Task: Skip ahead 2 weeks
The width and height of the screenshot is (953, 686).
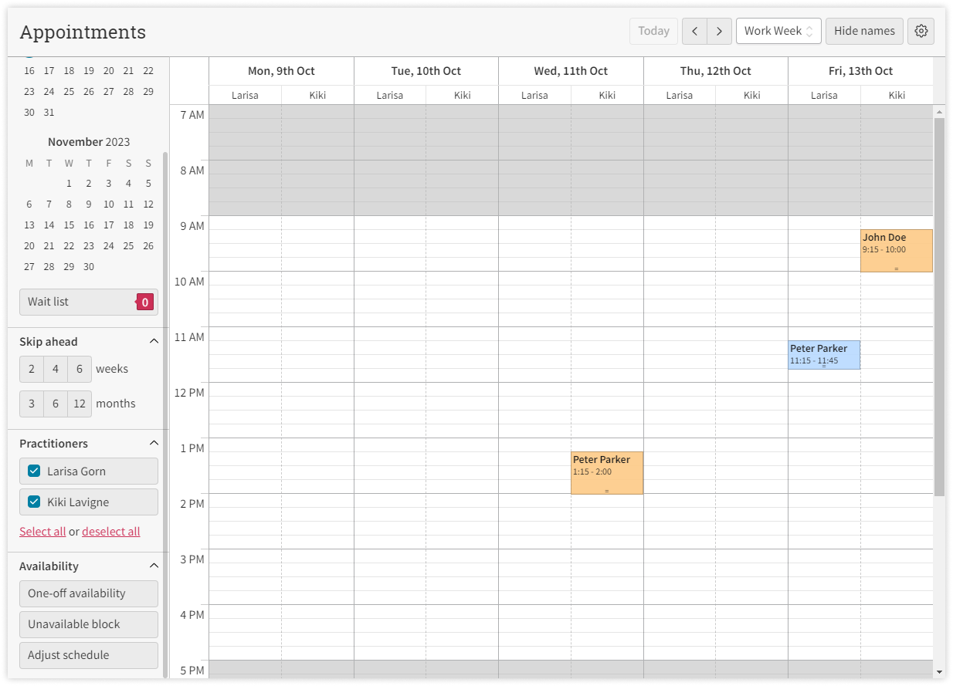Action: coord(32,369)
